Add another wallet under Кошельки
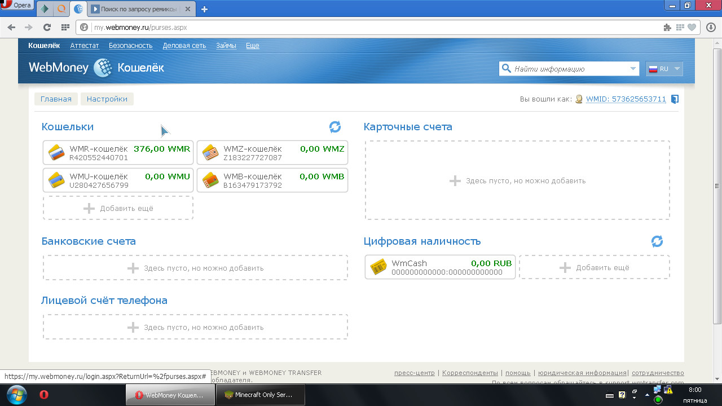This screenshot has width=722, height=406. (118, 208)
